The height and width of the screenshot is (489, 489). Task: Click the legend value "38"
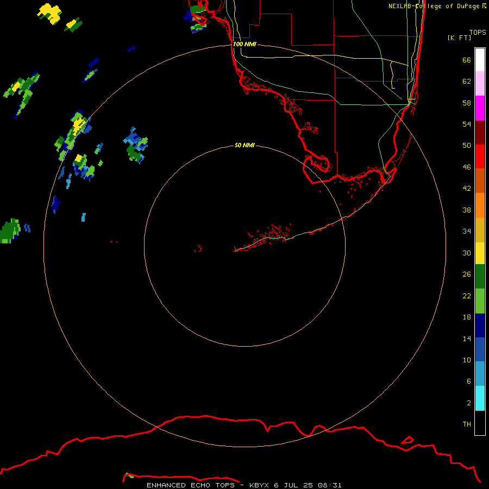tap(467, 210)
